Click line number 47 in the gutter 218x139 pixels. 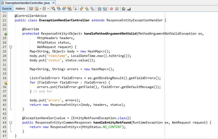coord(5,136)
